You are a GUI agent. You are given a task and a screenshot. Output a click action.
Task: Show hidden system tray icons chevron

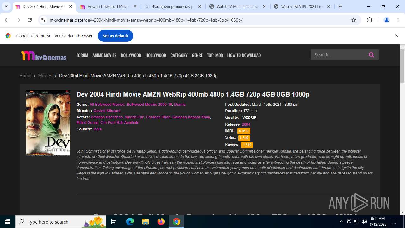[341, 222]
